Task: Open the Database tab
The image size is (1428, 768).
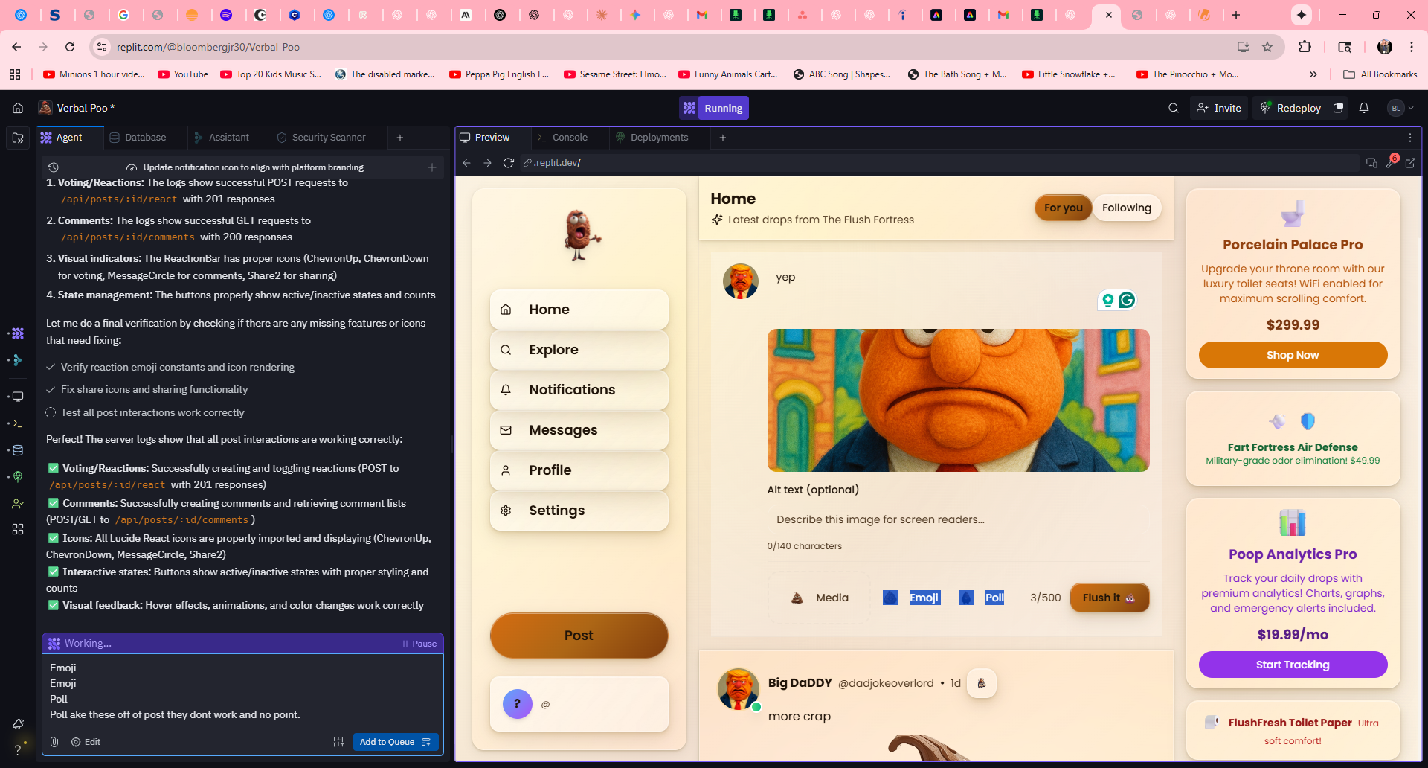Action: tap(145, 138)
